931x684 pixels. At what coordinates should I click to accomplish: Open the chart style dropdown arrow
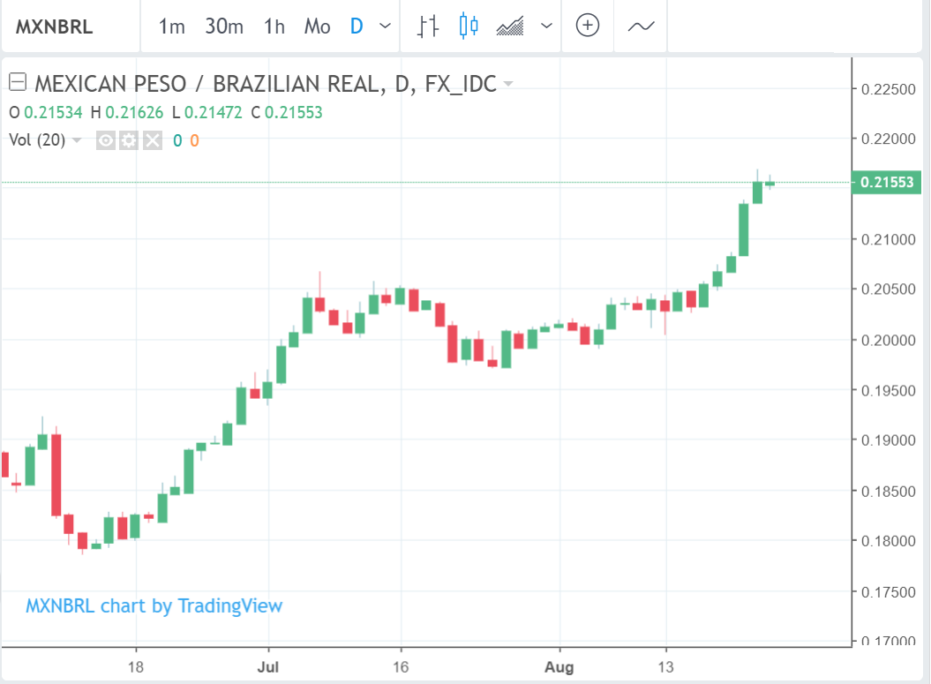[x=547, y=26]
